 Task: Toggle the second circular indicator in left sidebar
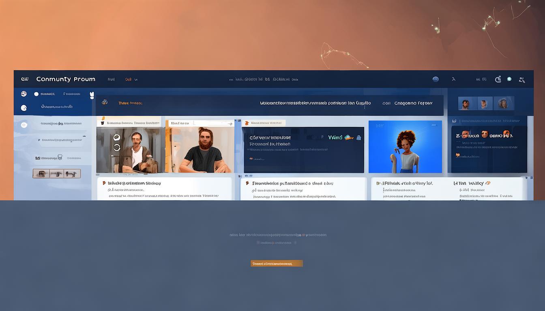24,108
